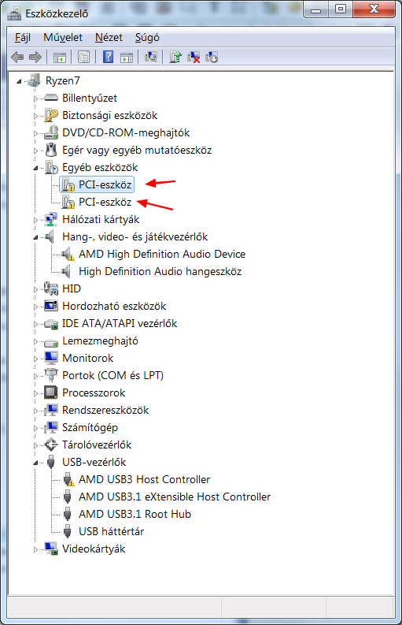
Task: Expand the Videokártyák category
Action: pyautogui.click(x=36, y=549)
